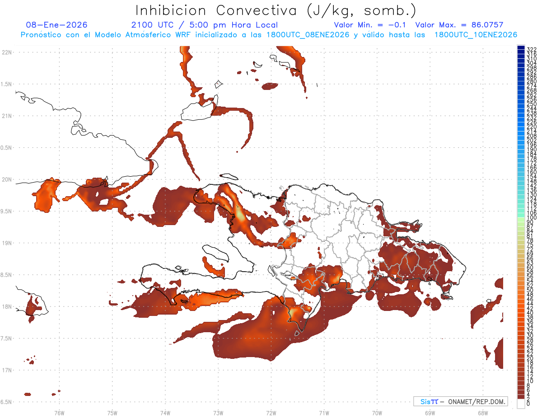Click the white swatch at the color scale bottom
Image resolution: width=542 pixels, height=419 pixels.
(521, 404)
